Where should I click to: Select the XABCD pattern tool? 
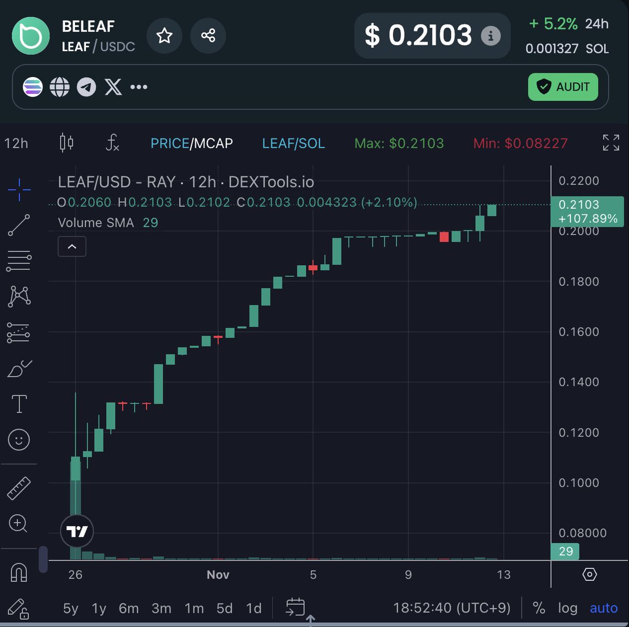[19, 297]
